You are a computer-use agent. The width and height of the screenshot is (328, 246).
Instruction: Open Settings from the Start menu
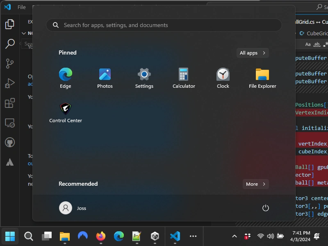(144, 78)
